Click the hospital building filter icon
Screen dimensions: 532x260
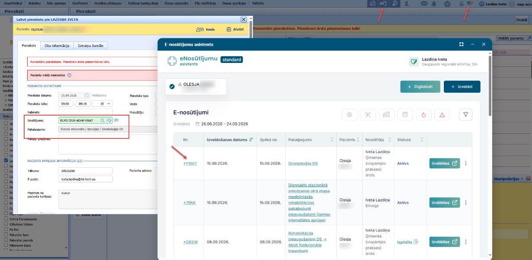click(386, 114)
